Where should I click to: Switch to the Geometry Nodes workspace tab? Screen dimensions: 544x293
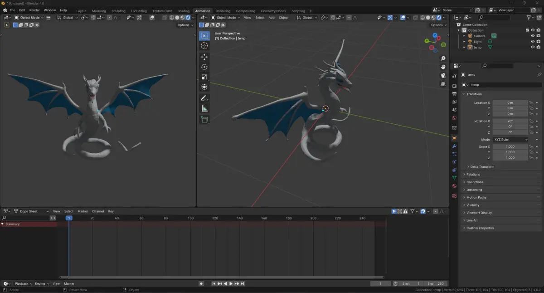click(273, 11)
